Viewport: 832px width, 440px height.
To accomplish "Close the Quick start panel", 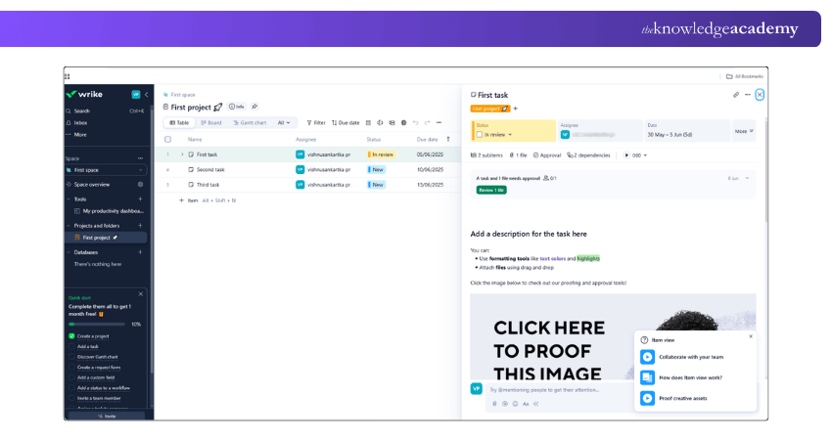I will click(x=141, y=293).
